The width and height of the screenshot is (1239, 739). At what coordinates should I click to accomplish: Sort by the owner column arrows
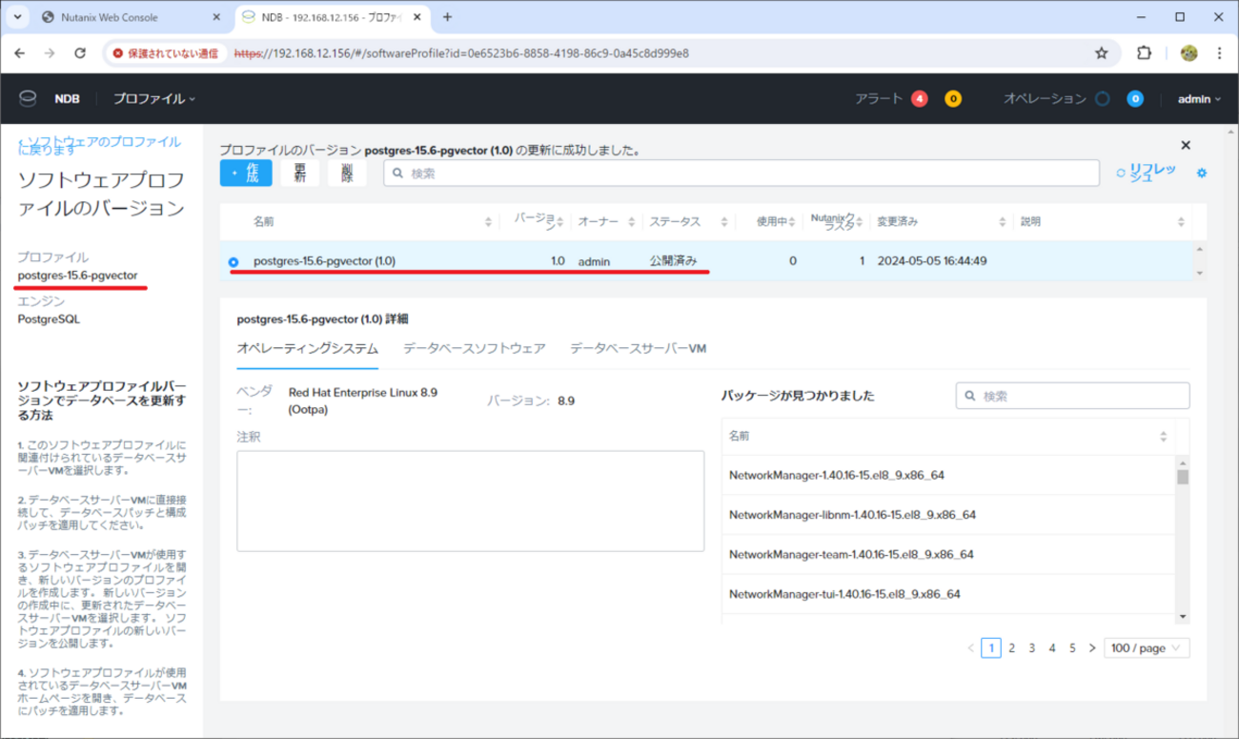(632, 222)
